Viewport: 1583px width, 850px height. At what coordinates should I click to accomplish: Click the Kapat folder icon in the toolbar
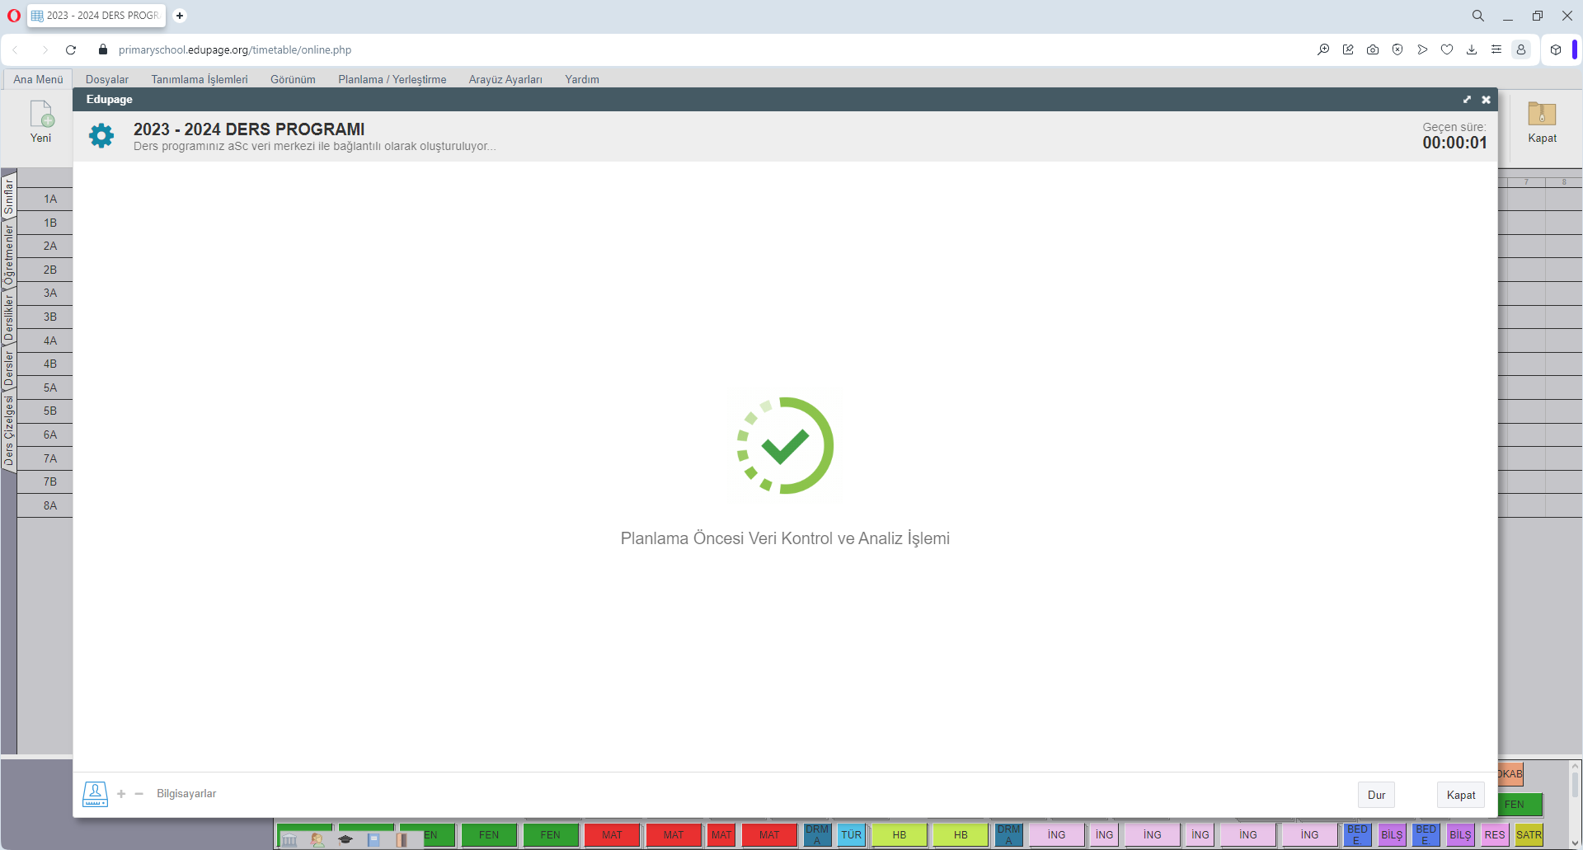1542,114
